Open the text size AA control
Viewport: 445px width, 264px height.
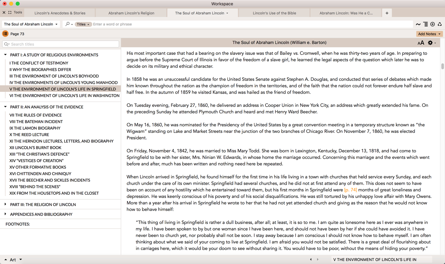click(x=421, y=43)
